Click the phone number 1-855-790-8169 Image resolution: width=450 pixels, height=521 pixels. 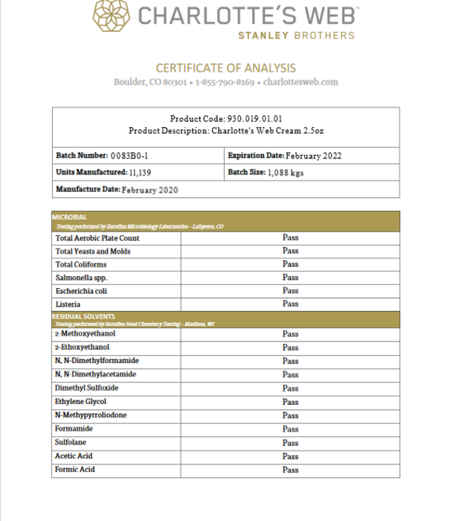225,82
